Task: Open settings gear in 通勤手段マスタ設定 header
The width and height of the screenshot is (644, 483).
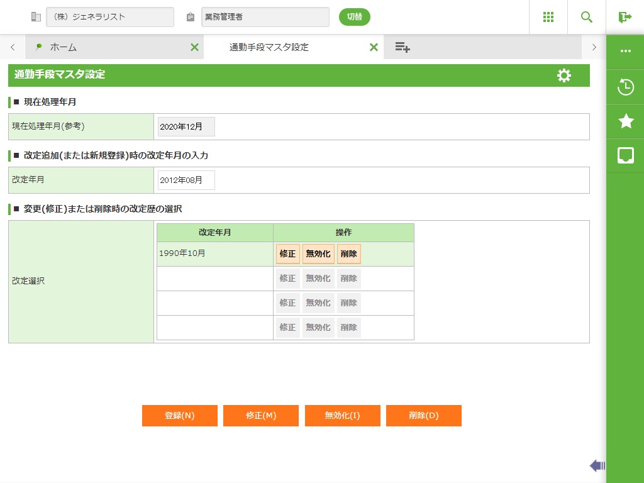Action: (563, 75)
